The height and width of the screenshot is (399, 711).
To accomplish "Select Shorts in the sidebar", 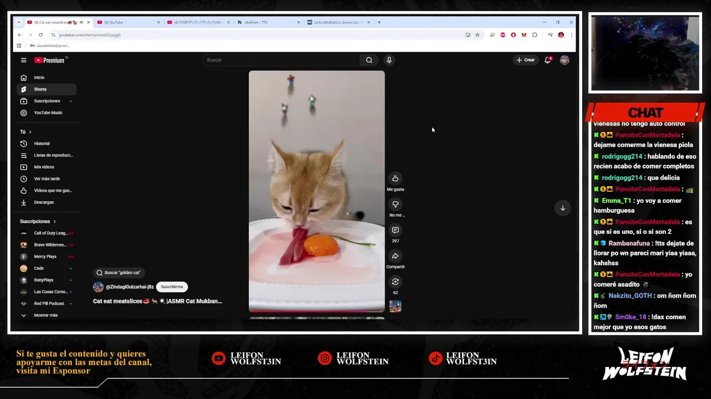I will tap(46, 89).
